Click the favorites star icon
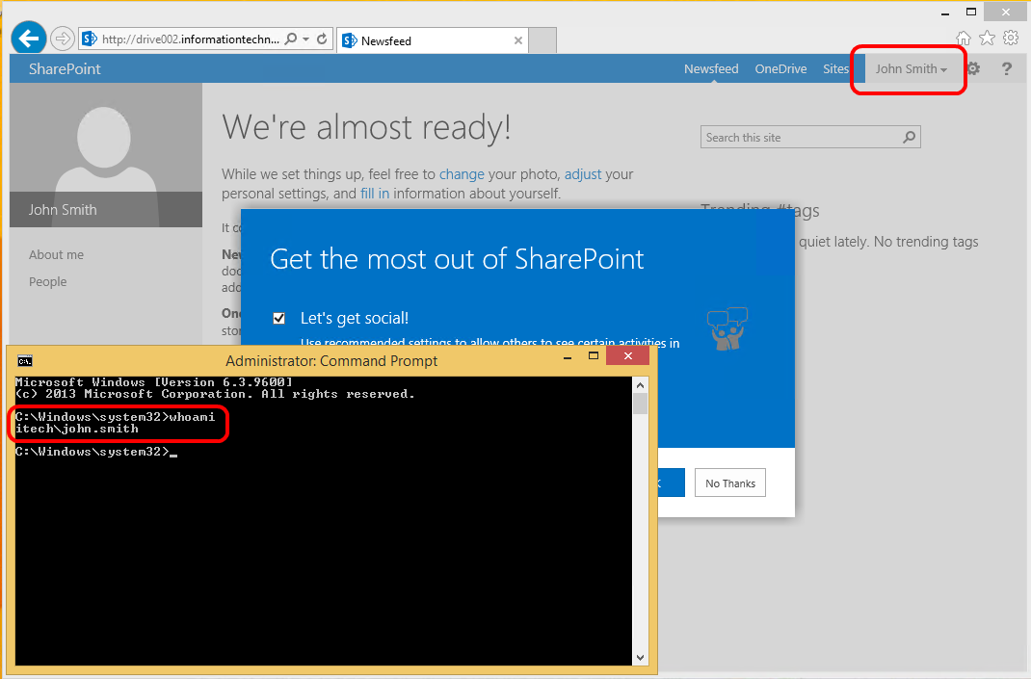 987,39
